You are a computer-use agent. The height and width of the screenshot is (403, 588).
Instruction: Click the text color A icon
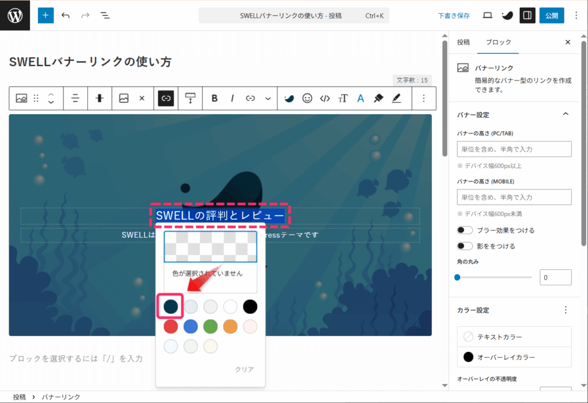(361, 98)
